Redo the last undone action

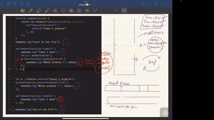149,4
